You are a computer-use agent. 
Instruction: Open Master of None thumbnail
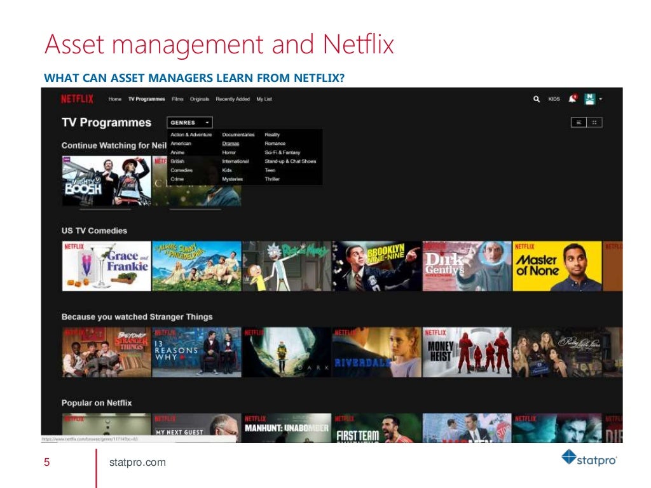click(557, 266)
